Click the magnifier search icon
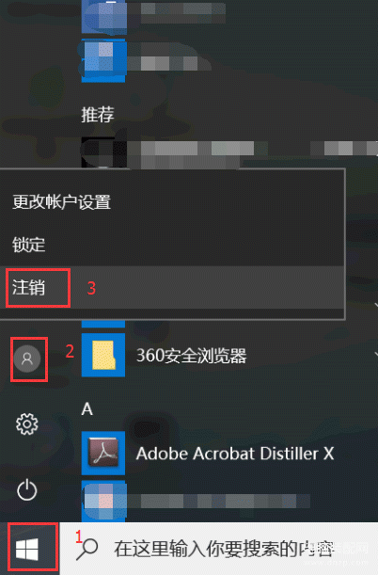This screenshot has height=575, width=378. click(x=87, y=550)
